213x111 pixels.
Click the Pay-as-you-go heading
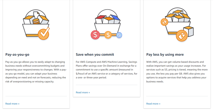[x=17, y=54]
